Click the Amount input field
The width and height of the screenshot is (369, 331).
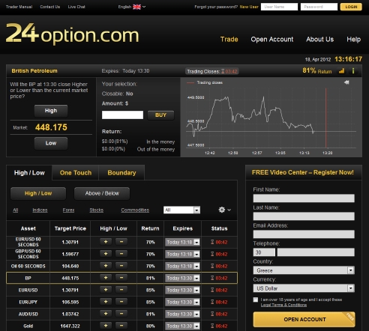[x=122, y=115]
